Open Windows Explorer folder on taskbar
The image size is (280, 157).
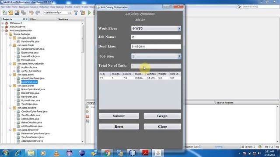[x=31, y=153]
